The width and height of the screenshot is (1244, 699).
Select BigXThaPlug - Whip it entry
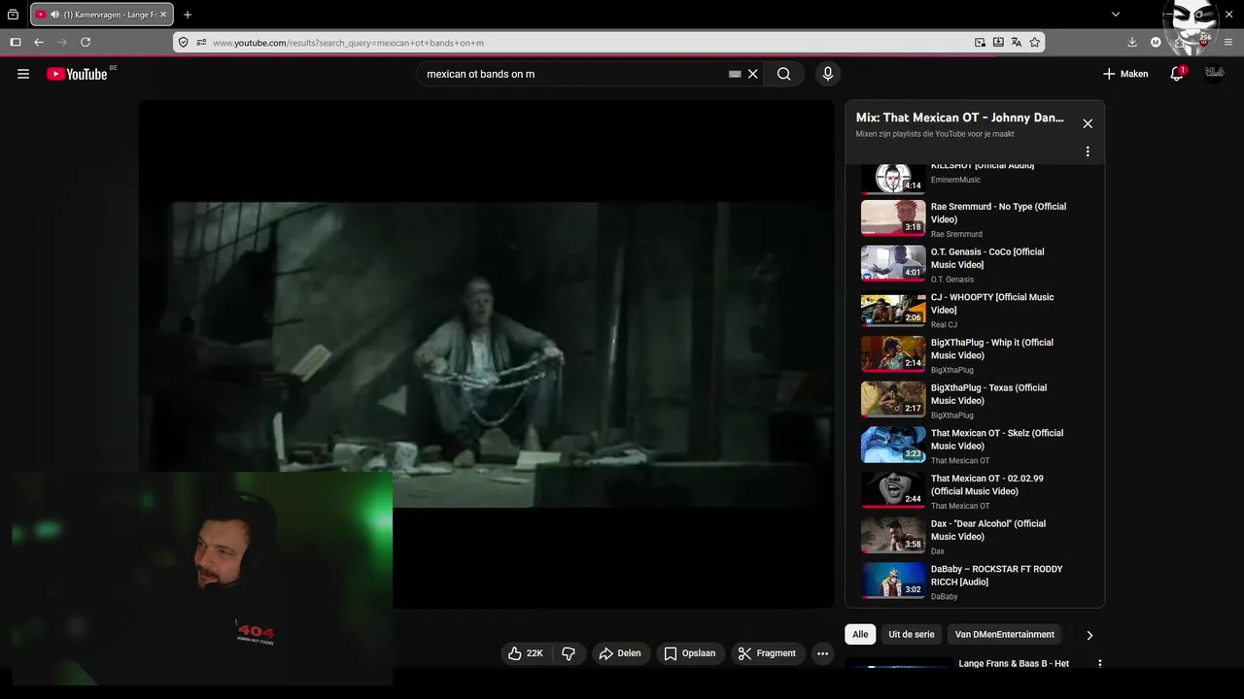coord(975,354)
